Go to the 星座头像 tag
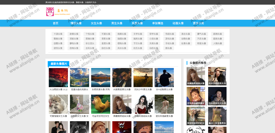Screen dimensions: 275x133 pos(106,43)
